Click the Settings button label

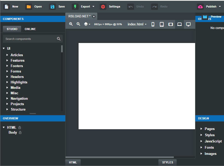click(114, 6)
